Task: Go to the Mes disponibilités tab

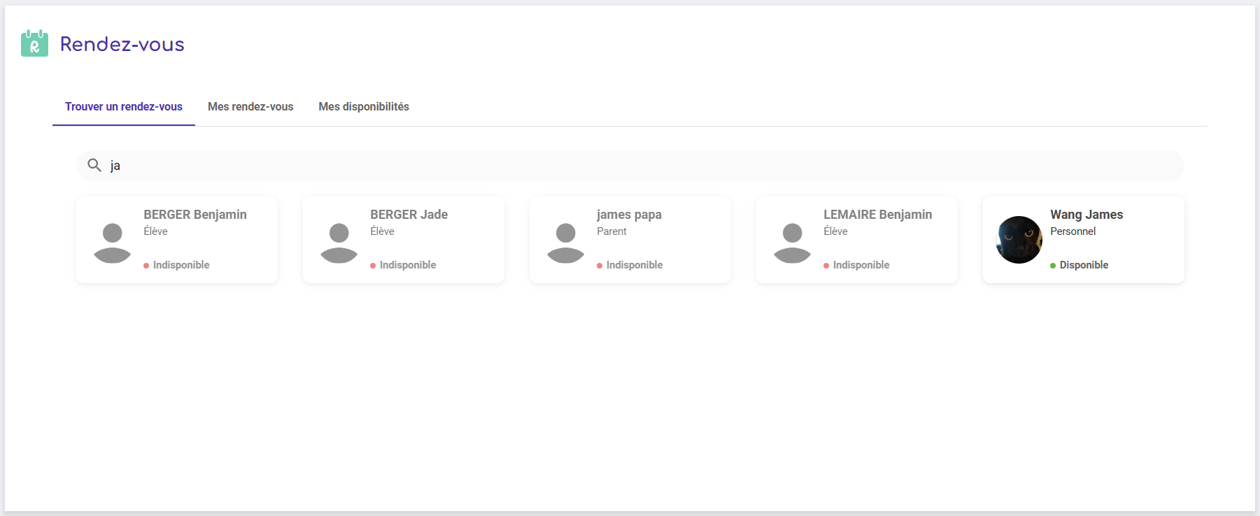Action: coord(364,107)
